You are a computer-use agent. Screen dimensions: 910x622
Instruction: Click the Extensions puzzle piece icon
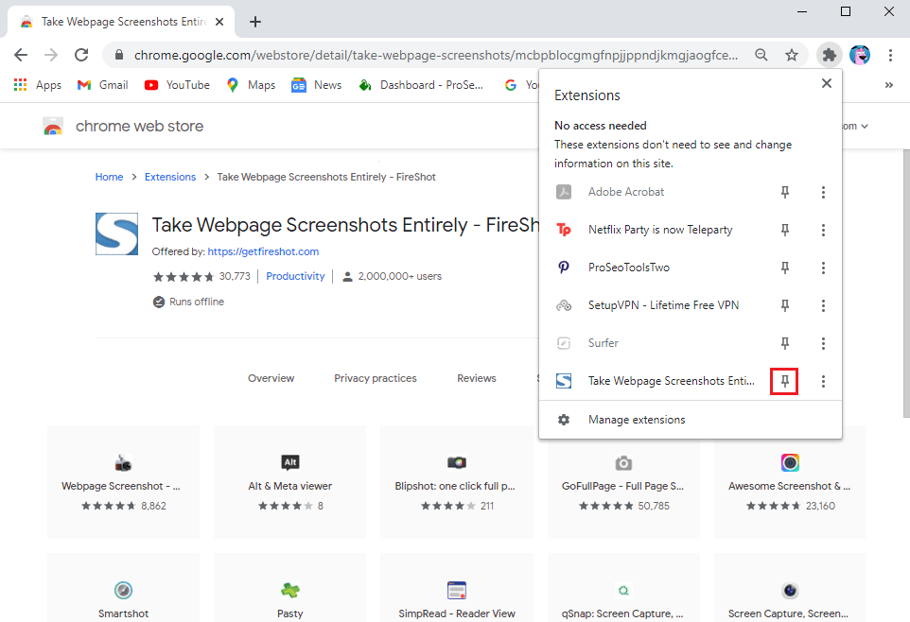click(x=830, y=56)
